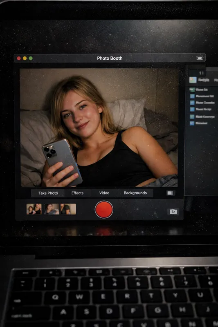
Task: Maximize Photo Booth using the green button
Action: 31,58
